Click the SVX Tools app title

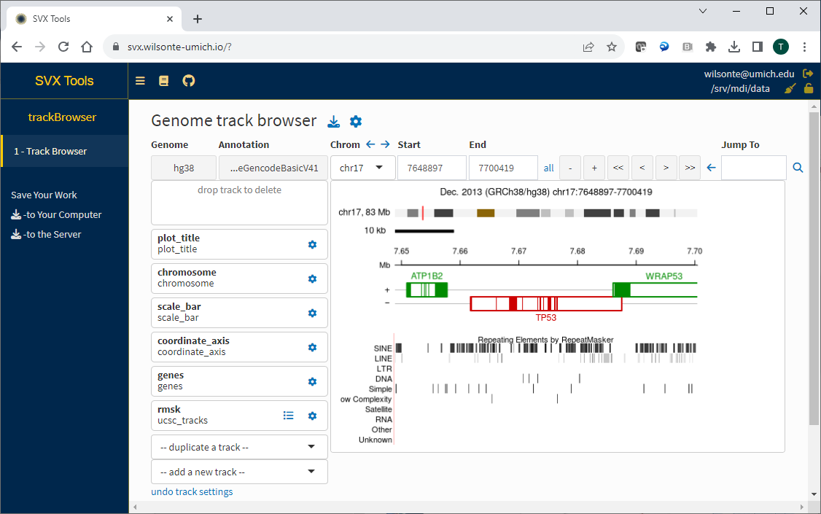click(64, 81)
